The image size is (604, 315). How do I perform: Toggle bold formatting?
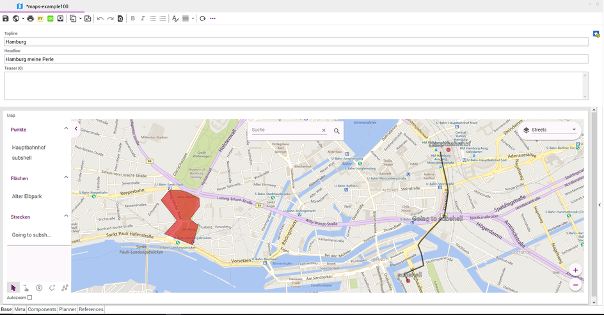point(133,19)
